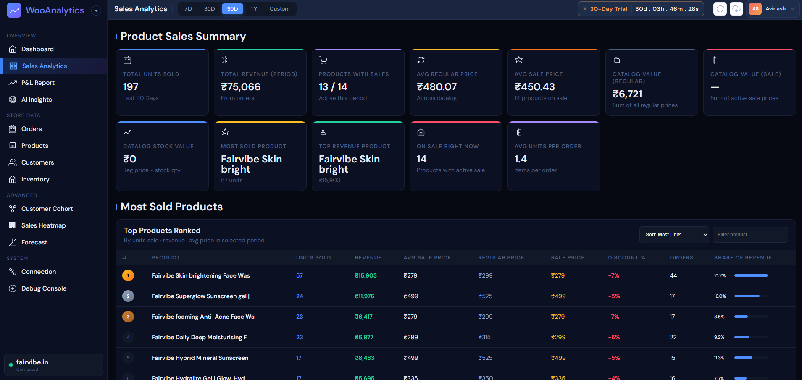Select the 7D time range
Viewport: 802px width, 380px height.
click(188, 9)
